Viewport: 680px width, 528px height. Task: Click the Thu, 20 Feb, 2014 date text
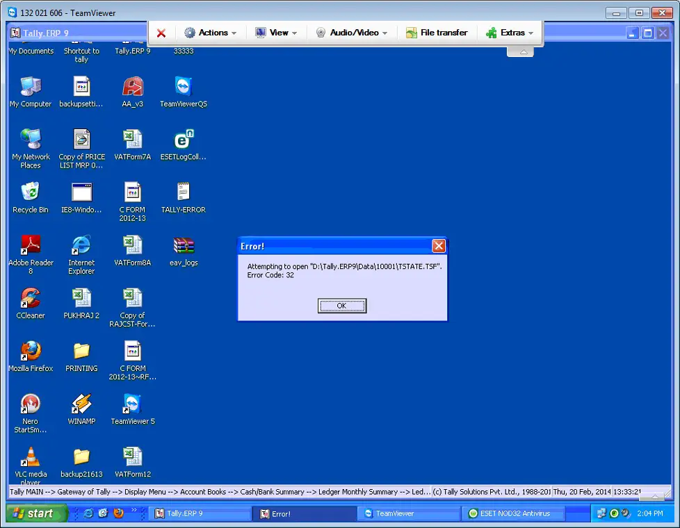581,492
